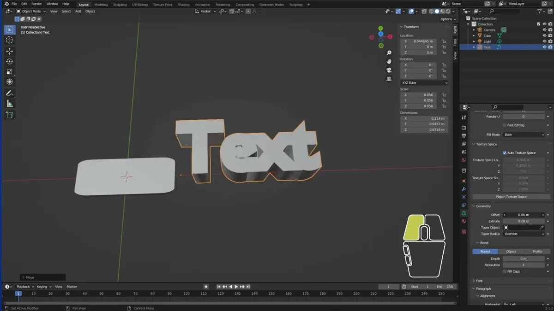
Task: Select the Object bevel mode button
Action: coord(511,252)
